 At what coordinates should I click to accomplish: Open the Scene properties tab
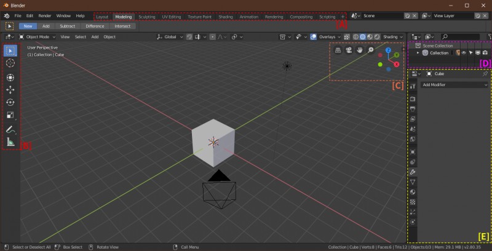click(413, 129)
